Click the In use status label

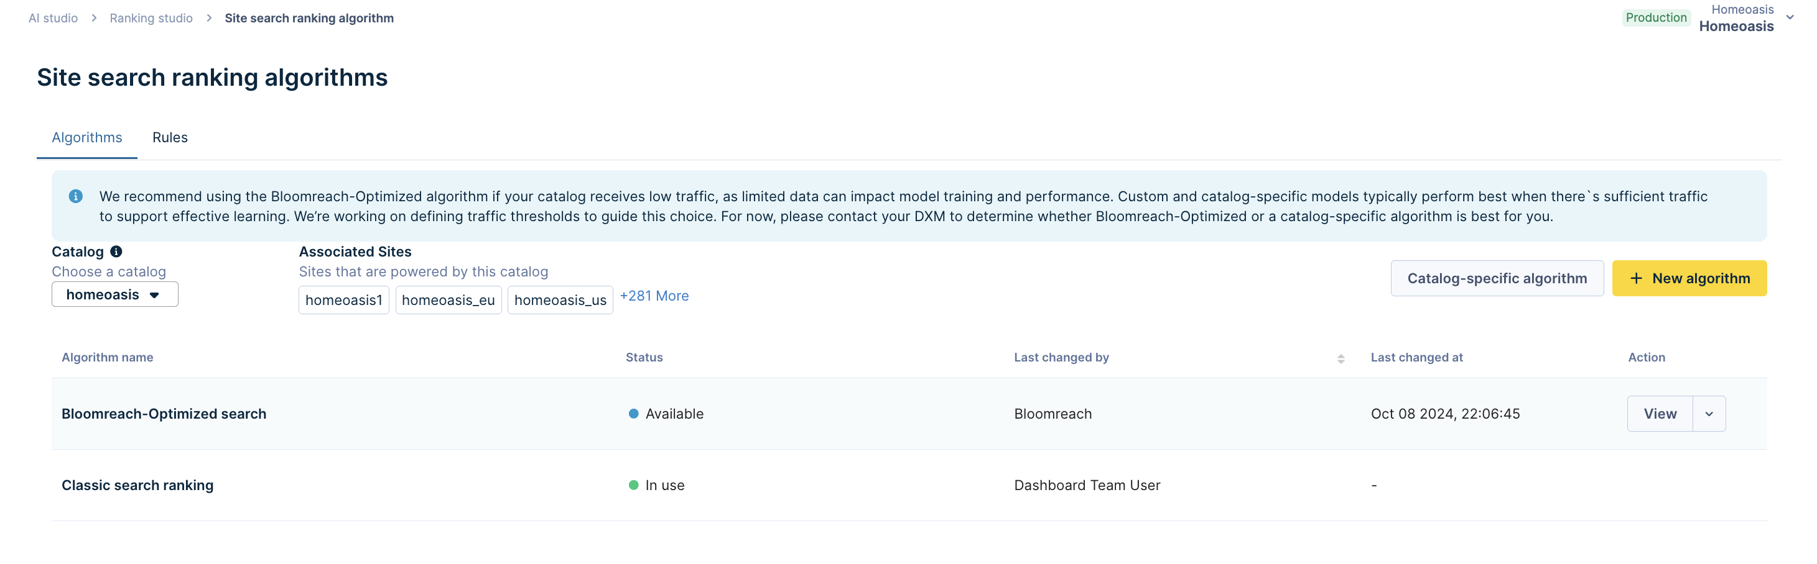664,485
